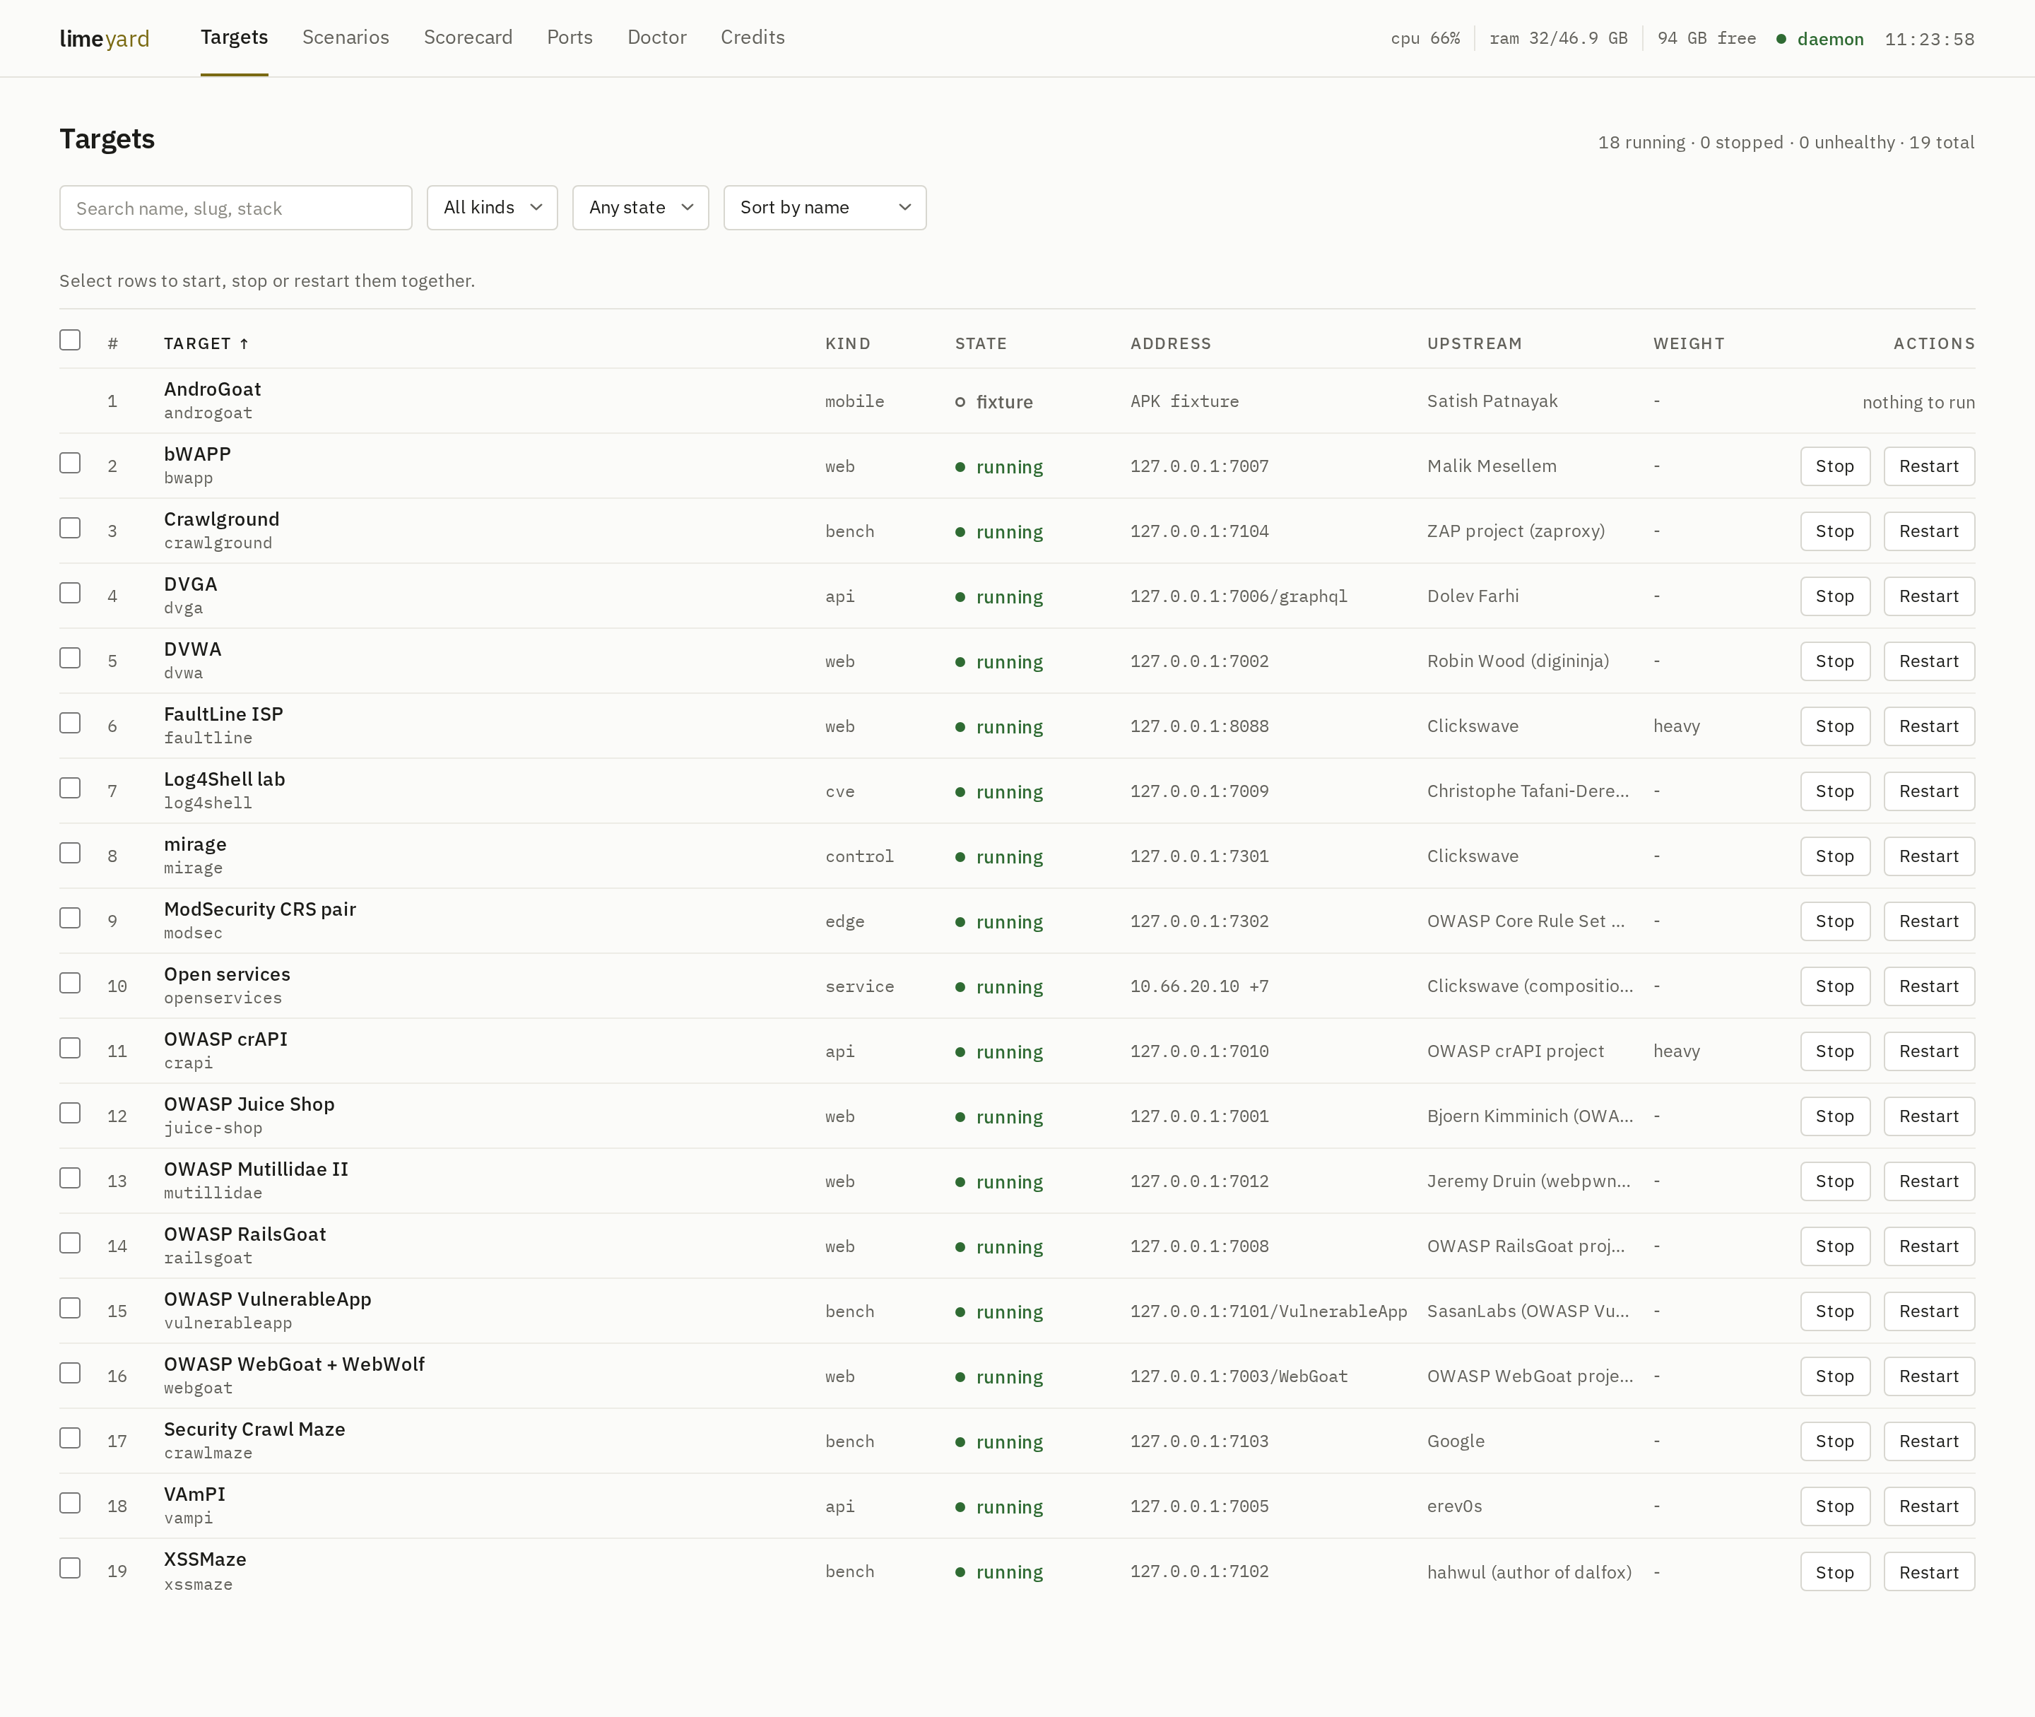Restart OWASP RailsGoat
This screenshot has height=1717, width=2035.
click(x=1929, y=1247)
